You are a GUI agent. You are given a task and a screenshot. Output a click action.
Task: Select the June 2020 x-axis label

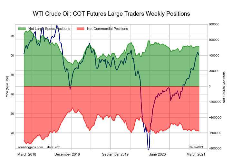click(x=158, y=154)
